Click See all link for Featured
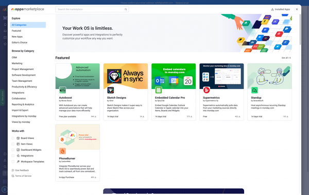The height and width of the screenshot is (195, 309). [286, 58]
